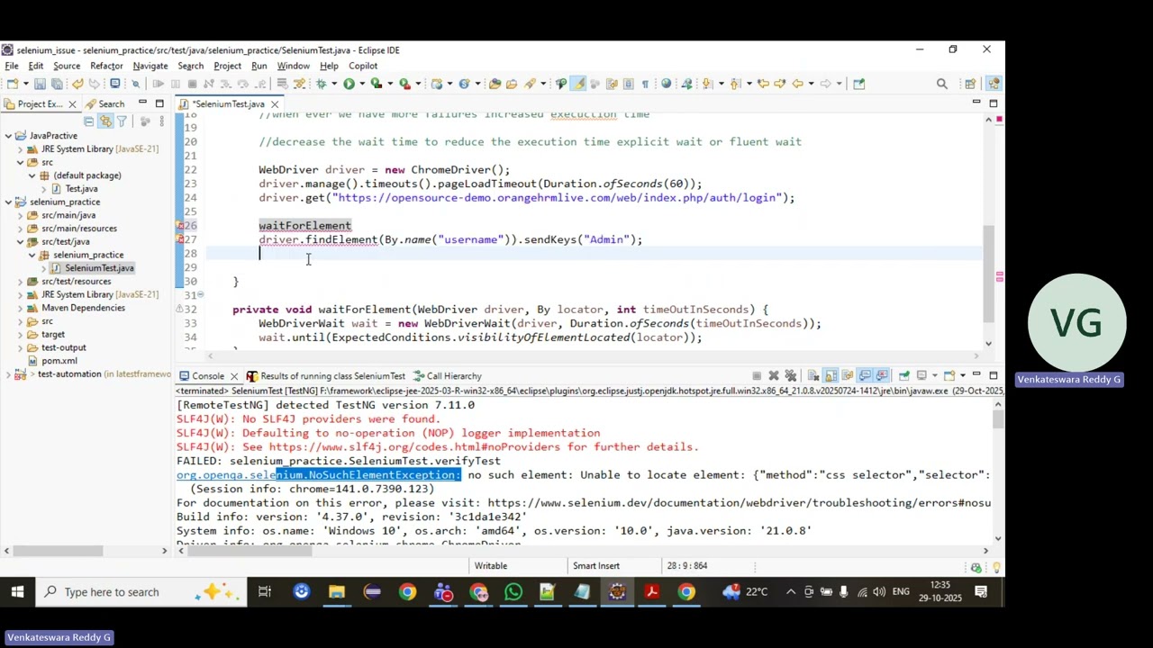
Task: Click the Run green play toolbar icon
Action: pos(349,84)
